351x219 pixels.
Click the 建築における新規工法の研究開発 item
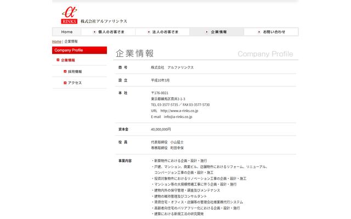tap(178, 214)
